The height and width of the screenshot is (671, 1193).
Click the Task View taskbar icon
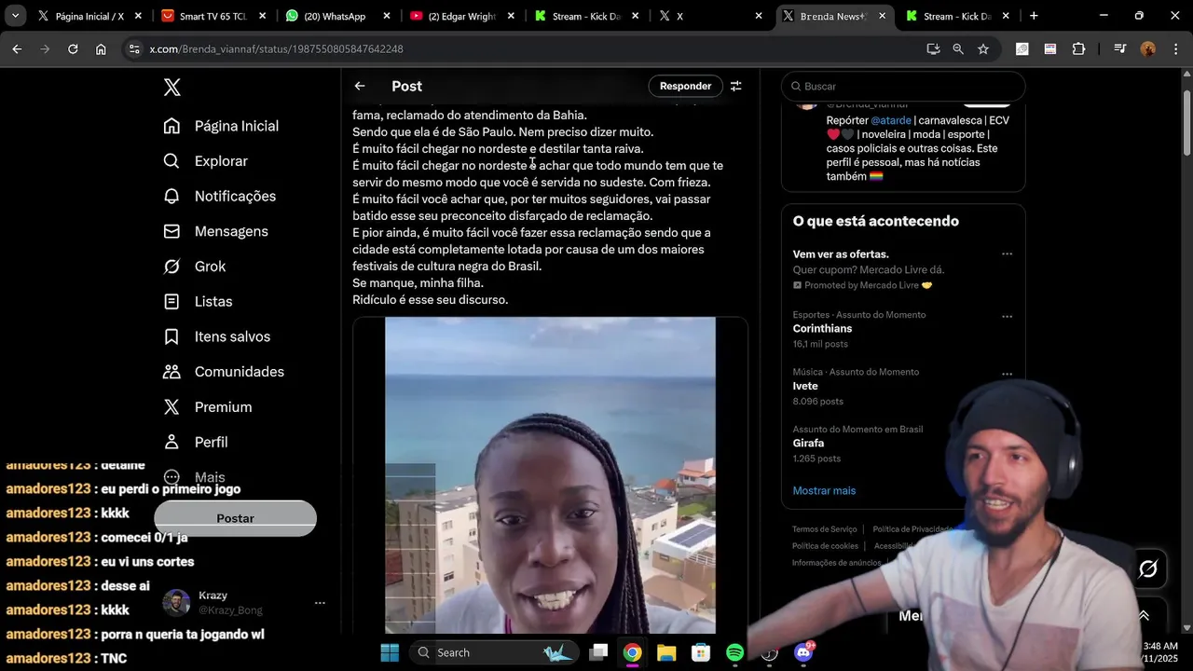(x=598, y=652)
